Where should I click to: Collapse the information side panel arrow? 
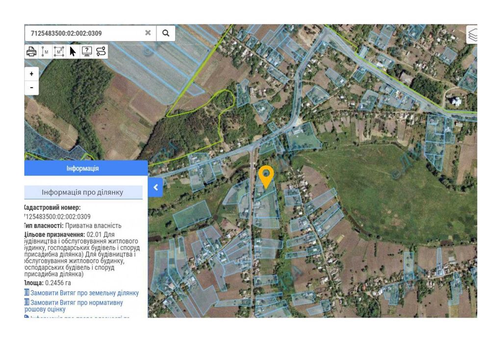coord(155,187)
